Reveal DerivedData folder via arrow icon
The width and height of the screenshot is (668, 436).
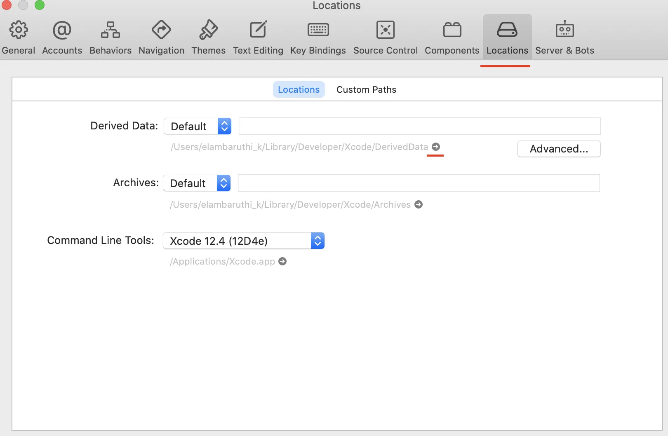pos(436,147)
